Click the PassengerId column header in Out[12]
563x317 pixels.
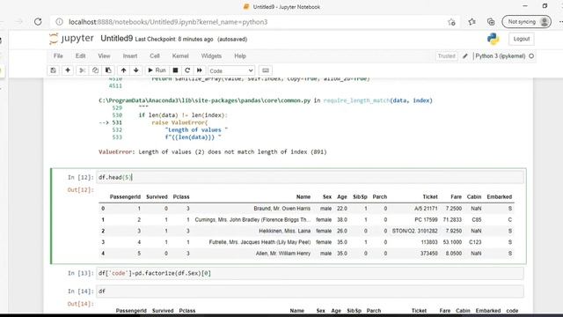tap(125, 197)
